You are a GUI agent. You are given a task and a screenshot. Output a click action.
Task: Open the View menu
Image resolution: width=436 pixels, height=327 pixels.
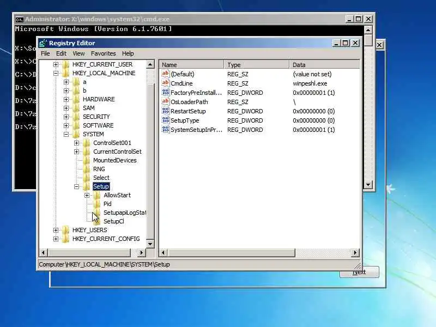coord(78,53)
